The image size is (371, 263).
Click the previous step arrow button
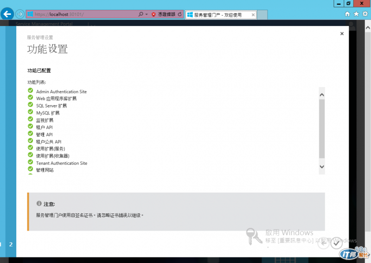pyautogui.click(x=323, y=243)
